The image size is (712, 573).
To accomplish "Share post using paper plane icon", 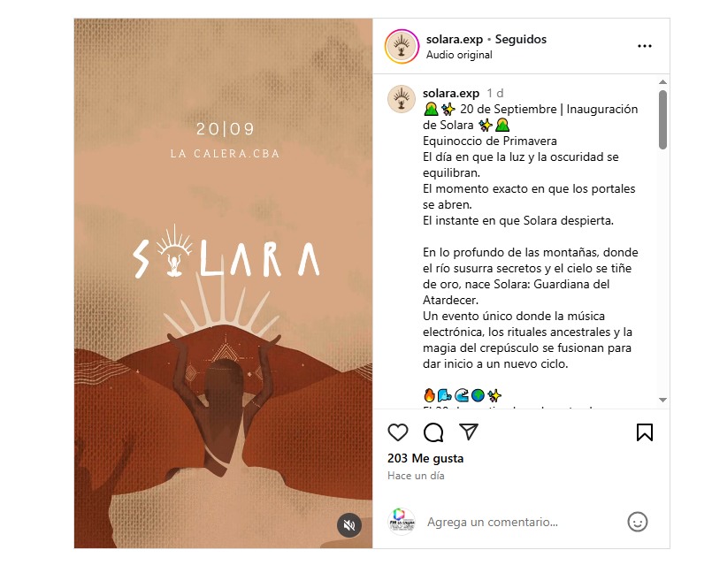I will 469,432.
